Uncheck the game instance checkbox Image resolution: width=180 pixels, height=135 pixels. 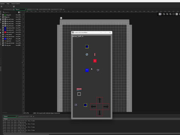click(3, 17)
